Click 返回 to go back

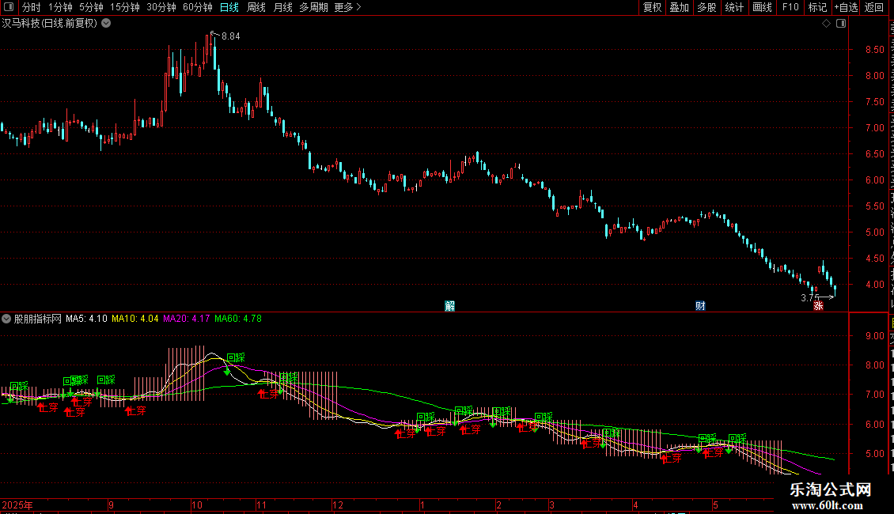[874, 7]
